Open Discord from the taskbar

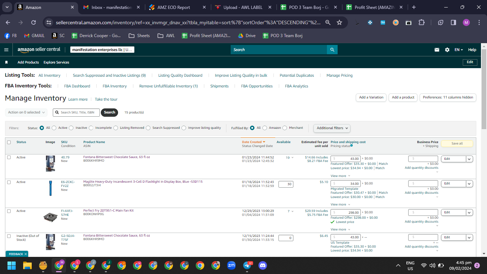263,265
